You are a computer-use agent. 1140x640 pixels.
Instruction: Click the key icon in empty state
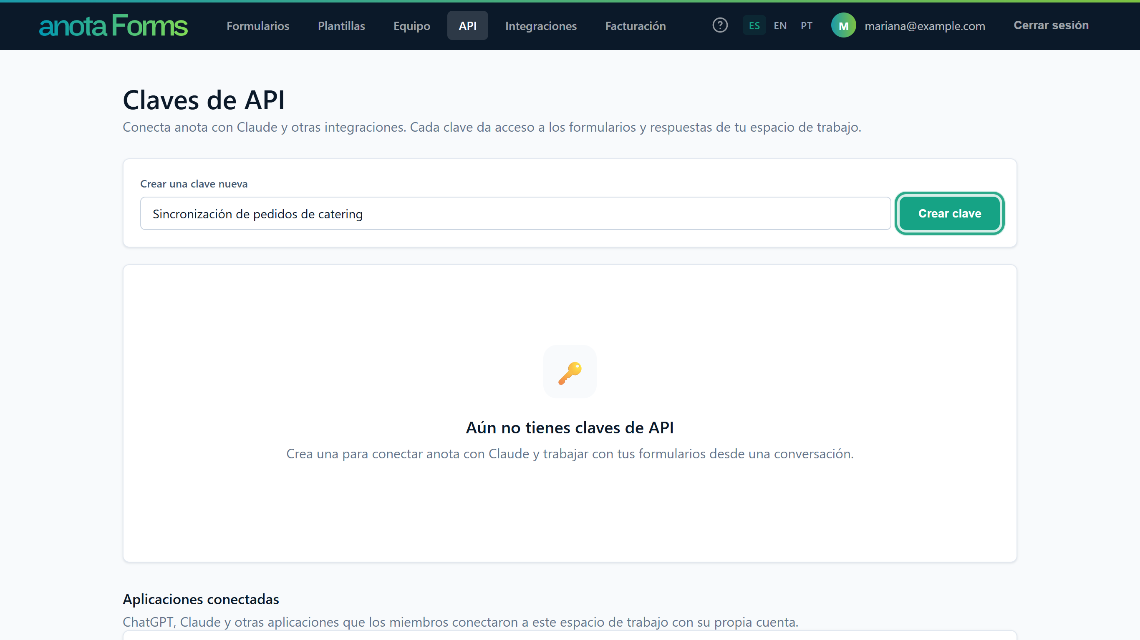coord(570,372)
